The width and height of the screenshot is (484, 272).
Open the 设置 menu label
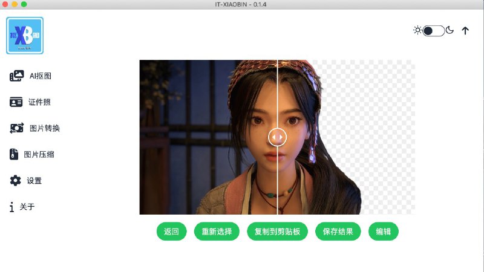click(34, 181)
